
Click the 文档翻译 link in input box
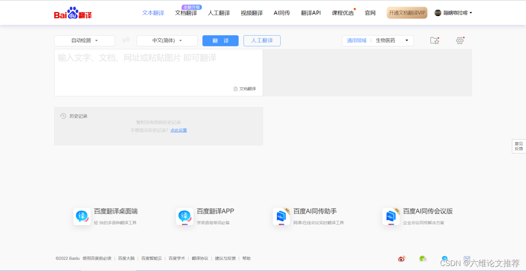247,89
